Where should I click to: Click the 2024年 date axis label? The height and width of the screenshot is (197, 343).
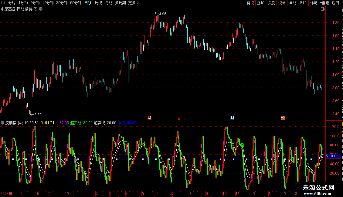(x=6, y=194)
